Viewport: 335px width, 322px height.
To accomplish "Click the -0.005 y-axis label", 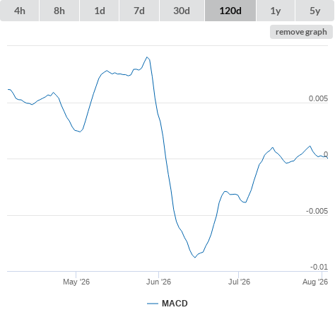I will [317, 211].
